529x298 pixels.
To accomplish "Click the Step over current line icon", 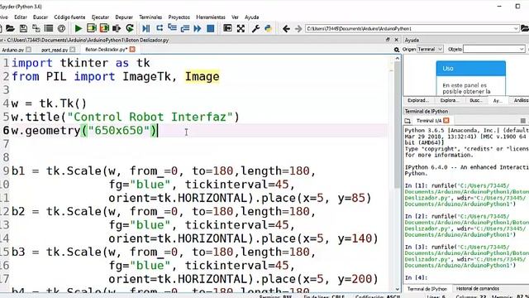I will [x=160, y=29].
